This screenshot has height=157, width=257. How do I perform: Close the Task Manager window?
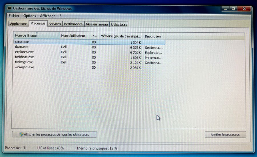pyautogui.click(x=244, y=9)
